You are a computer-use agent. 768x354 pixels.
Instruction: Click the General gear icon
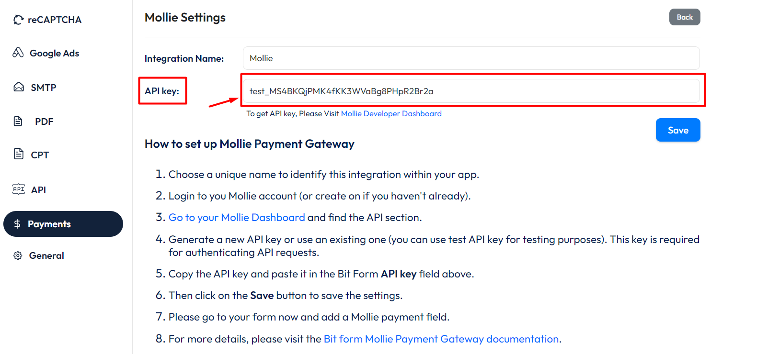click(x=18, y=255)
